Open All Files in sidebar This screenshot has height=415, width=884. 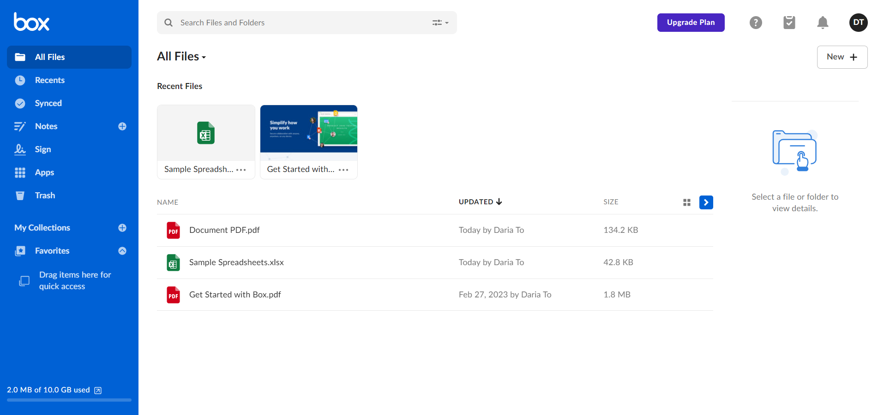coord(69,57)
